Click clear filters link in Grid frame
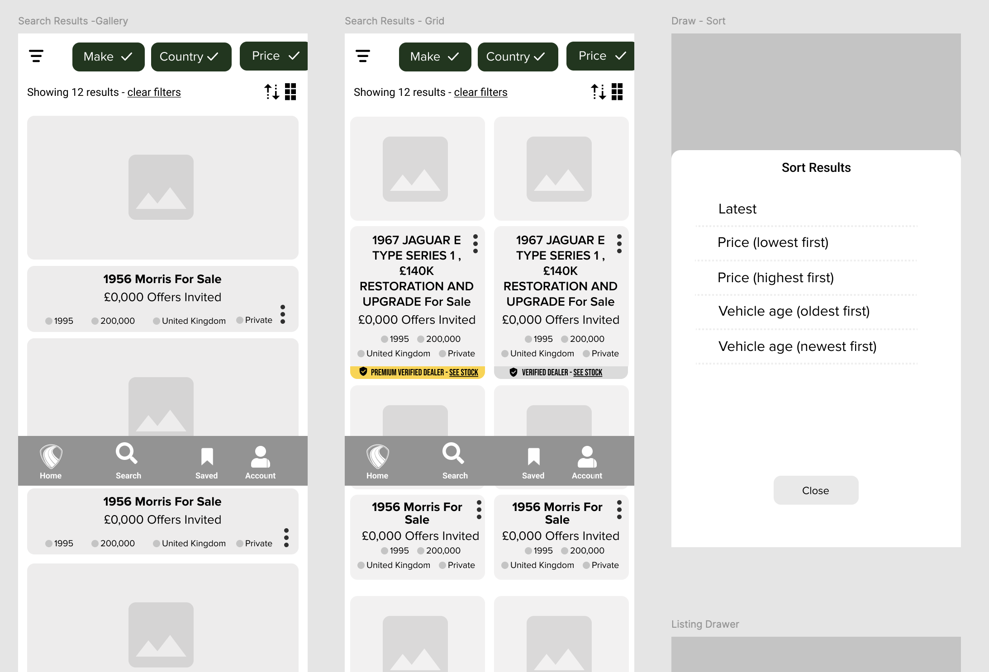This screenshot has width=989, height=672. pyautogui.click(x=480, y=92)
